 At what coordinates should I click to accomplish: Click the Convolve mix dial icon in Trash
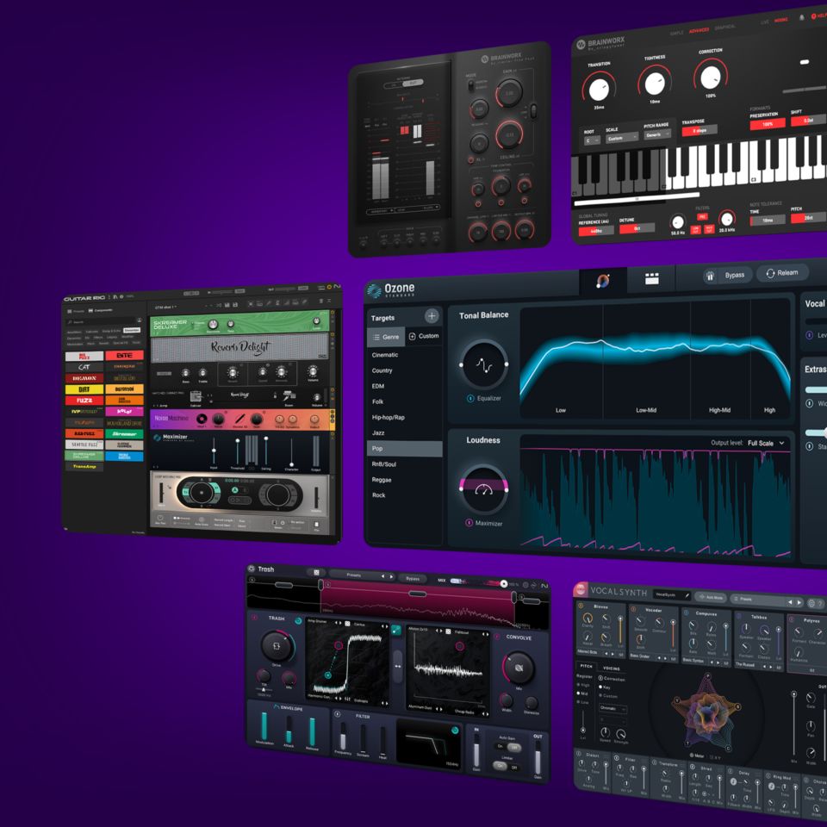point(519,668)
